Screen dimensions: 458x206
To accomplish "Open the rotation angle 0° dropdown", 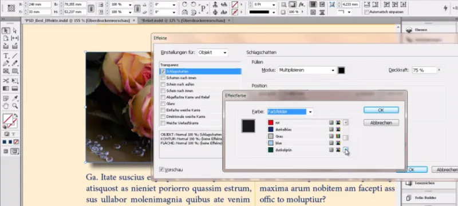I will [x=174, y=5].
